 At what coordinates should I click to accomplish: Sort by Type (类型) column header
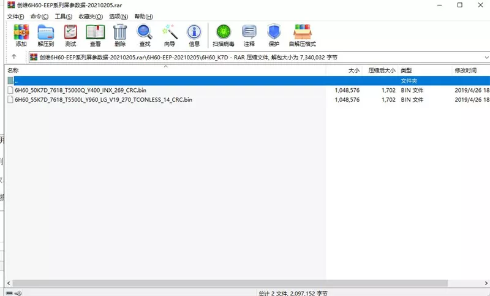coord(425,70)
